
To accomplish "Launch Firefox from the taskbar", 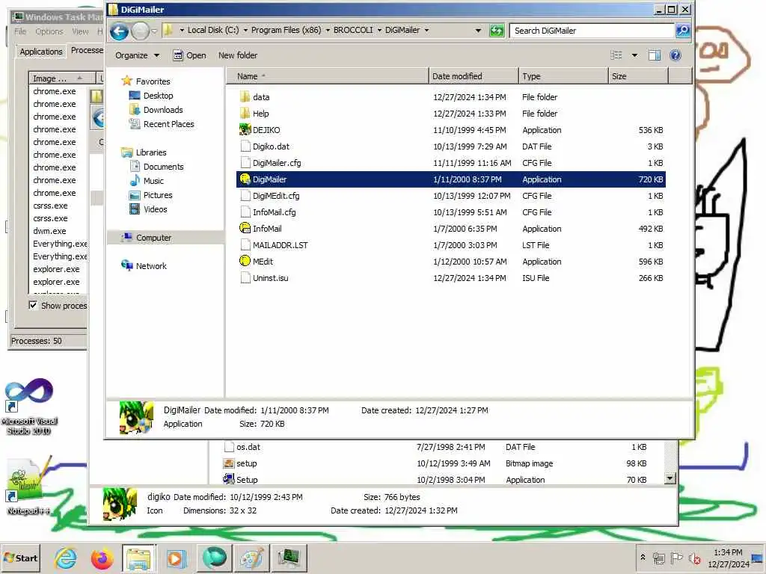I will (102, 558).
